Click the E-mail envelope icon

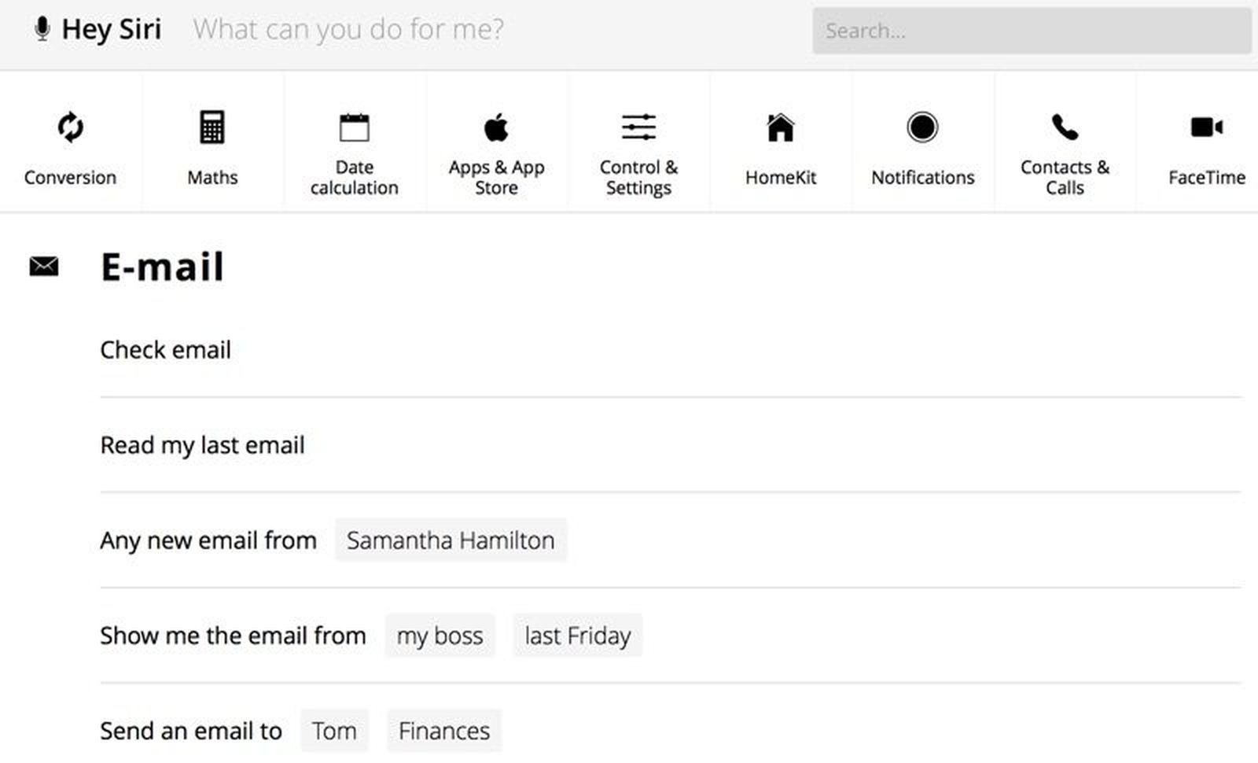point(43,266)
